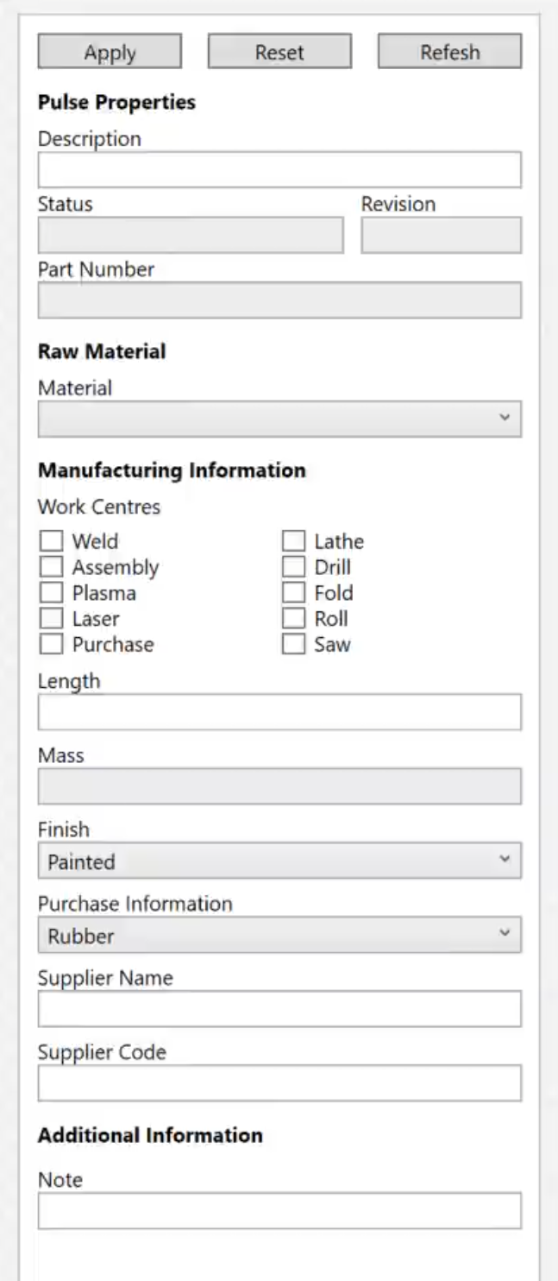Viewport: 558px width, 1281px height.
Task: Enable the Saw checkbox
Action: click(x=294, y=645)
